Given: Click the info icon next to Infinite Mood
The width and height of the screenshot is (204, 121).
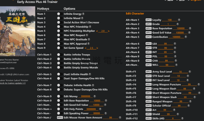Looking at the screenshot, I should (82, 18).
